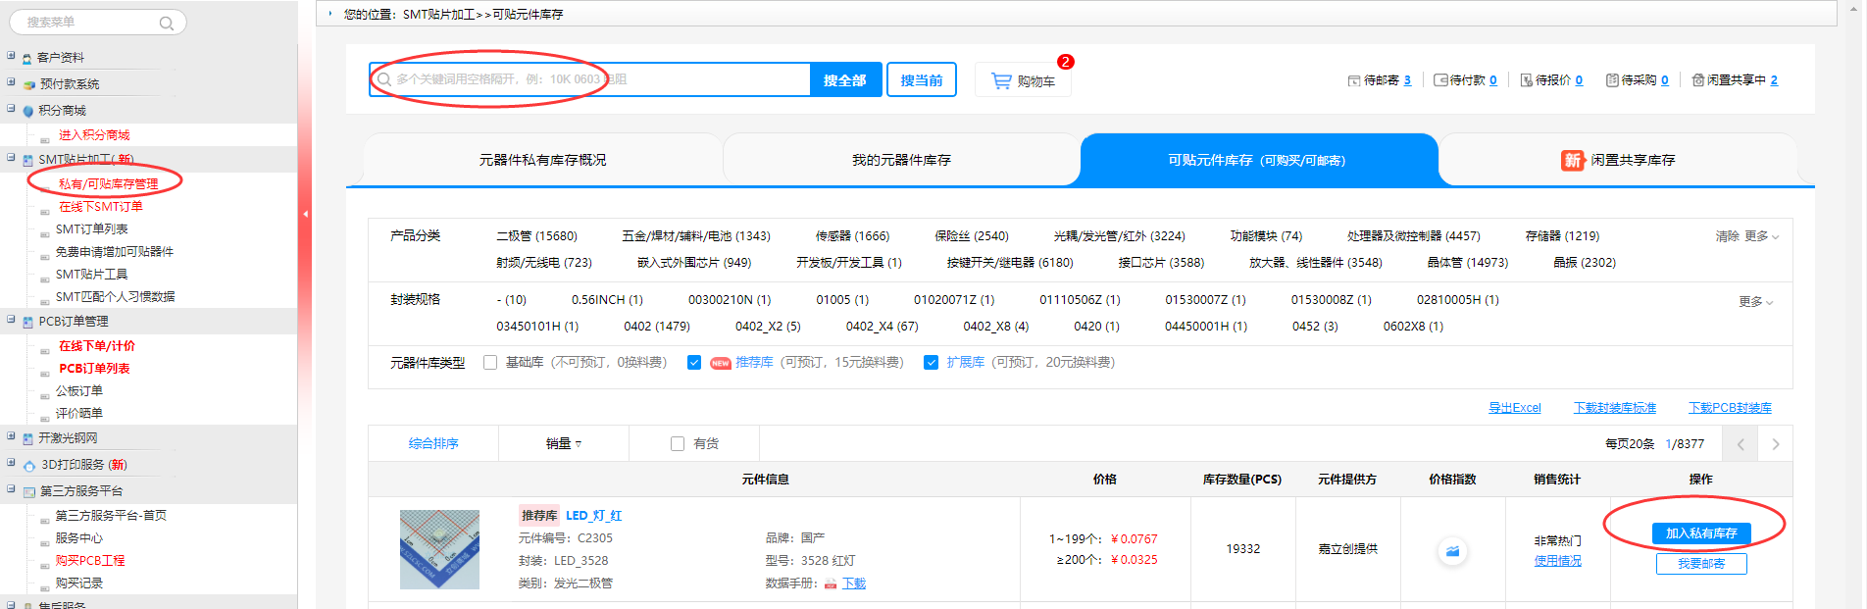Open LED_3528 component thumbnail image
1867x609 pixels.
(439, 549)
